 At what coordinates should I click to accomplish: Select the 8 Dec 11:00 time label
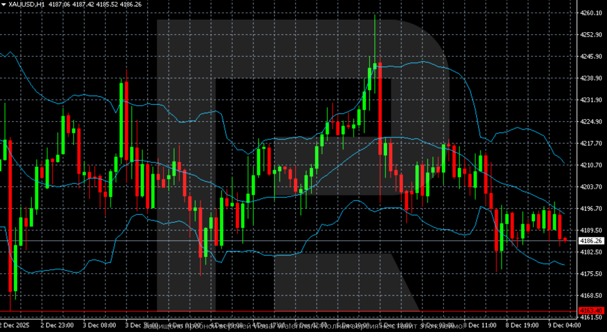click(x=482, y=325)
